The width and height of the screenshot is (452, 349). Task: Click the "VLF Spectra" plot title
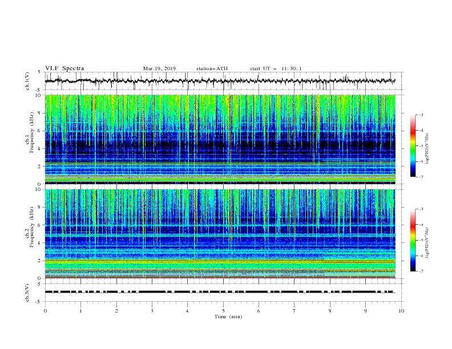point(64,68)
